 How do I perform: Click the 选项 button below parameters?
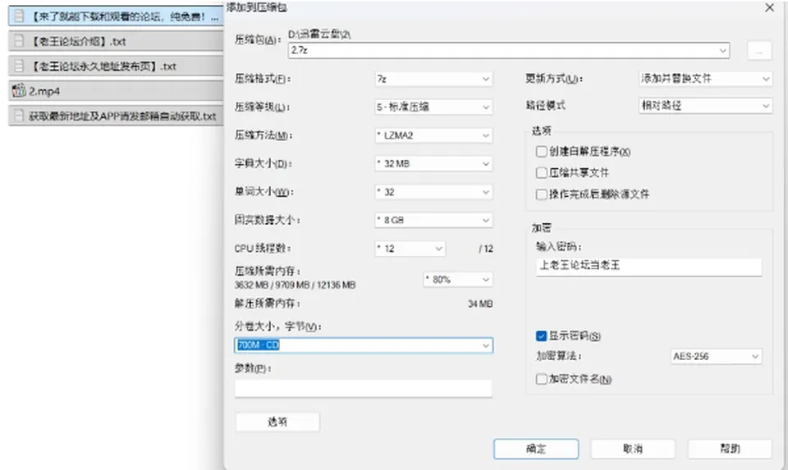[277, 422]
